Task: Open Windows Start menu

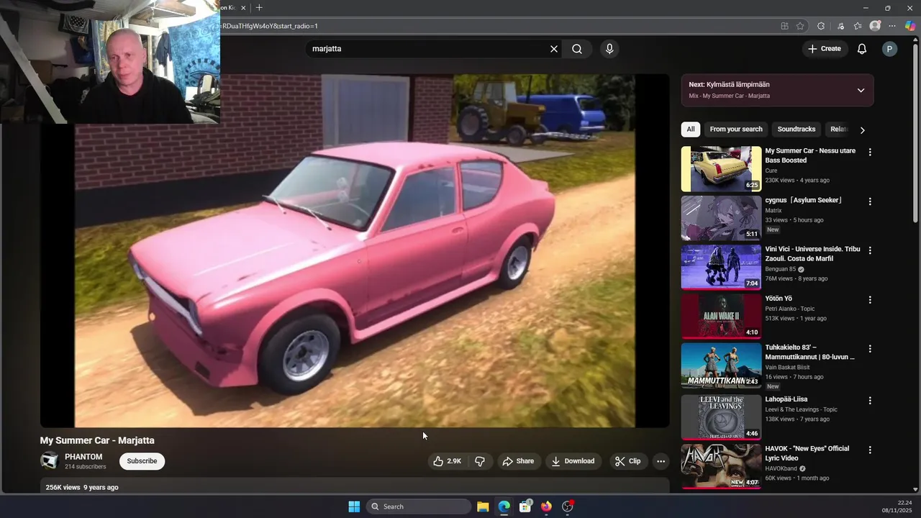Action: tap(354, 506)
